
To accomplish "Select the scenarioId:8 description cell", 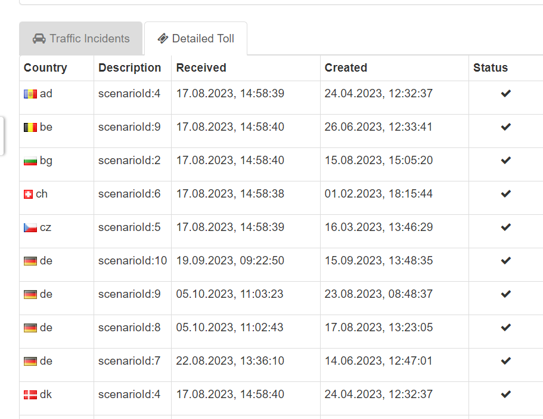I will 129,328.
